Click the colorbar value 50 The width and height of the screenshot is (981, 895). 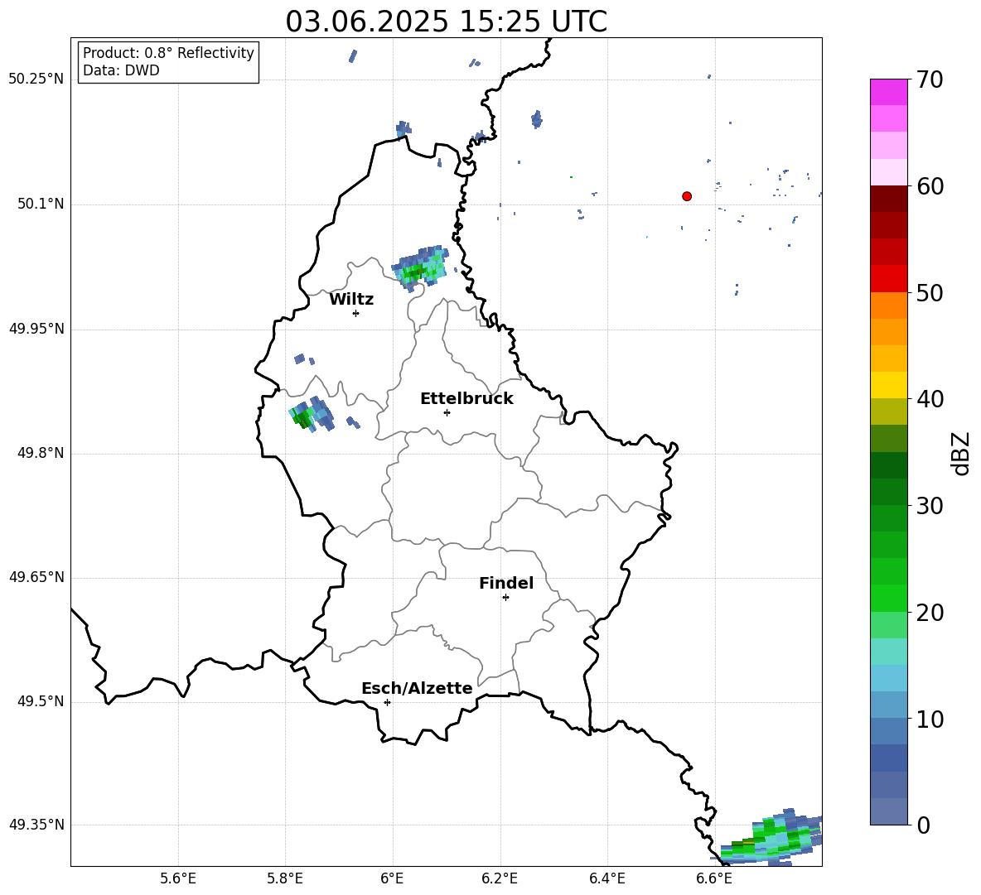pyautogui.click(x=930, y=292)
